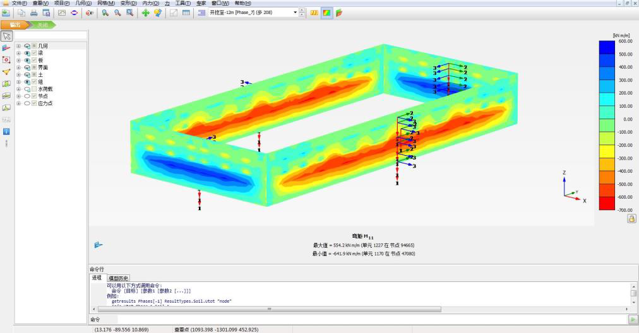Viewport: 639px width, 333px height.
Task: Click the print toolbar icon
Action: point(34,13)
